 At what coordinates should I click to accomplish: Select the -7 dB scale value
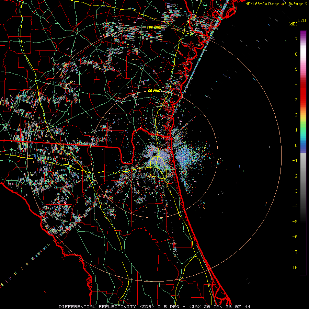pyautogui.click(x=295, y=252)
